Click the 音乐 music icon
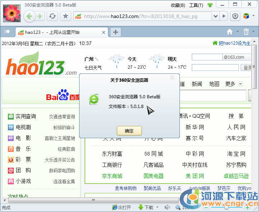The width and height of the screenshot is (259, 212). [11, 149]
